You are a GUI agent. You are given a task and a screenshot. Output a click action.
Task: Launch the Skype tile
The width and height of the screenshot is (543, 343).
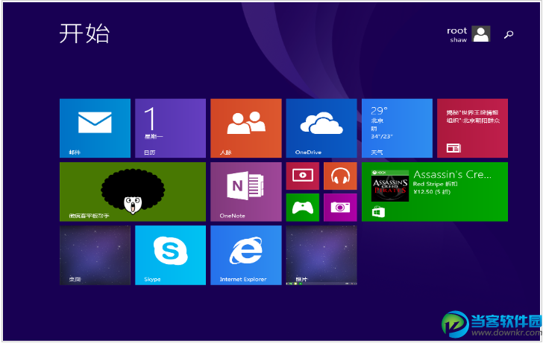(170, 255)
